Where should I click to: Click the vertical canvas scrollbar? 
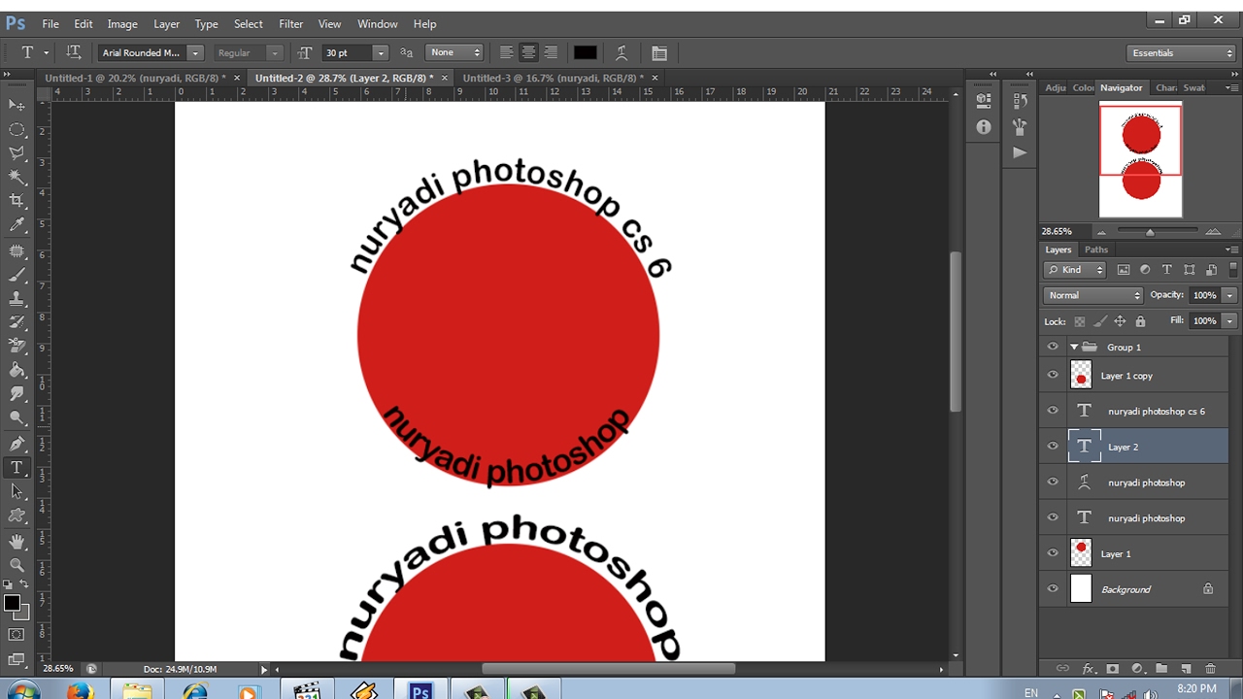pyautogui.click(x=956, y=331)
